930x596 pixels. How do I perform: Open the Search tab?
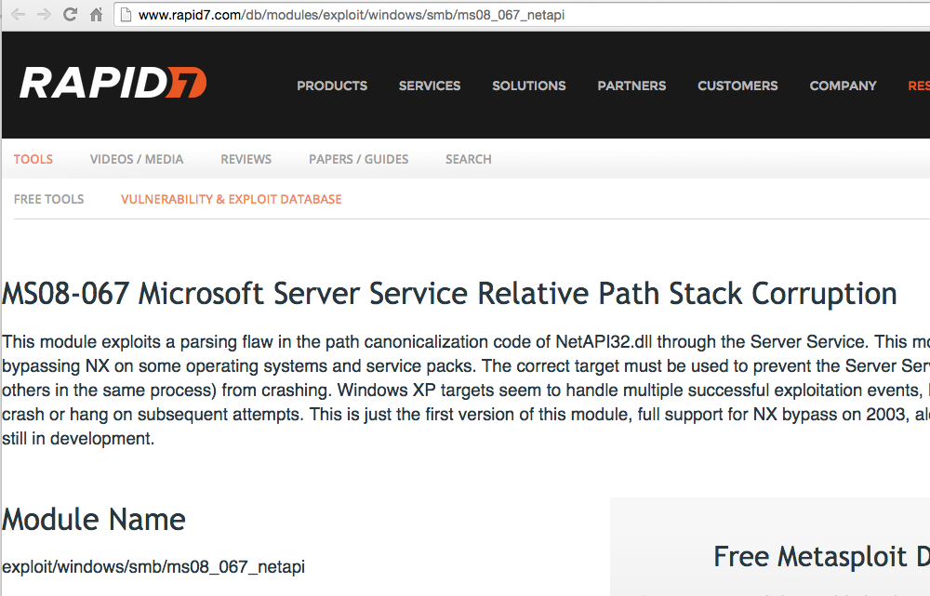469,159
